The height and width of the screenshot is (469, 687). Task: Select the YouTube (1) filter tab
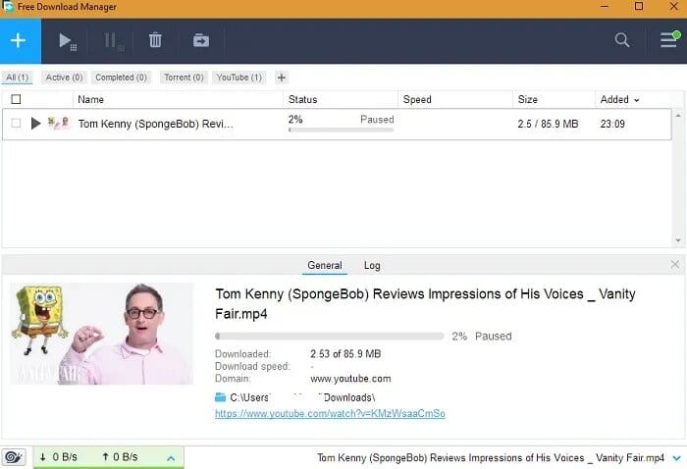coord(238,78)
